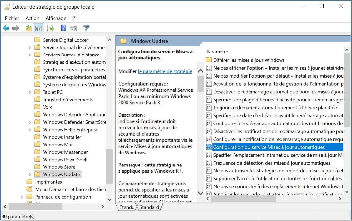
Task: Select Synchroniser vos paramètres tree item
Action: pos(74,70)
